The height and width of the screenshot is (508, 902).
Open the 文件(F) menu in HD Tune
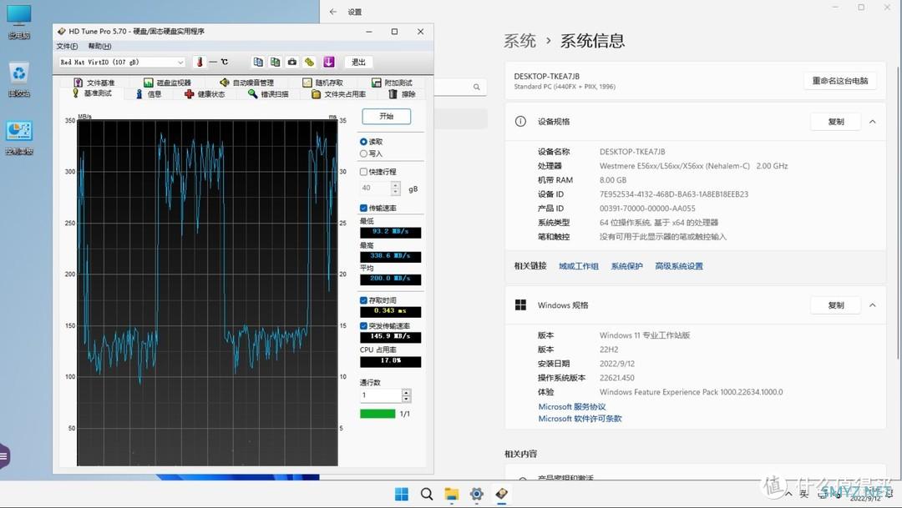click(x=67, y=46)
